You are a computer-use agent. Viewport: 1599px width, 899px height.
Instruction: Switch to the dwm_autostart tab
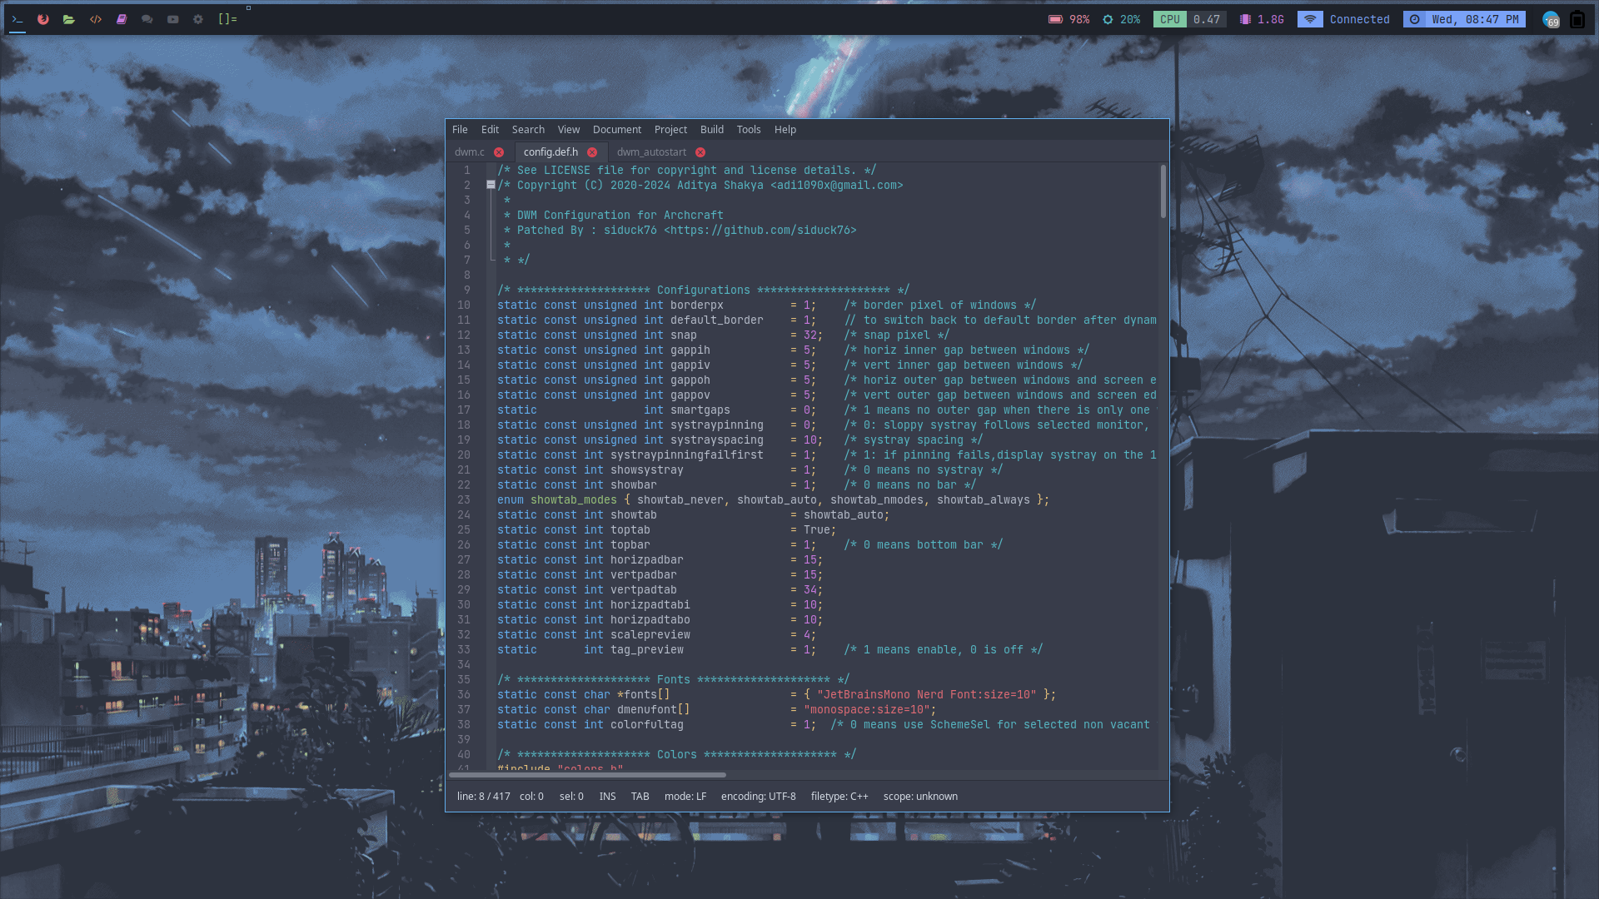pyautogui.click(x=651, y=152)
